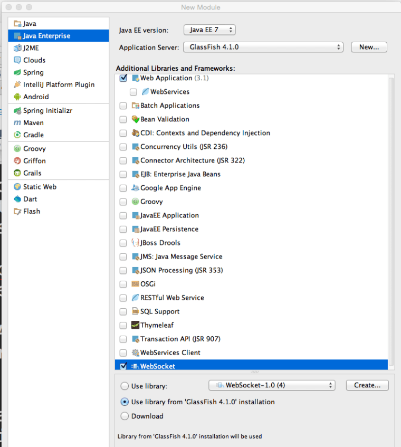Screen dimensions: 401x447
Task: Click the Thymeleaf framework icon
Action: (135, 325)
